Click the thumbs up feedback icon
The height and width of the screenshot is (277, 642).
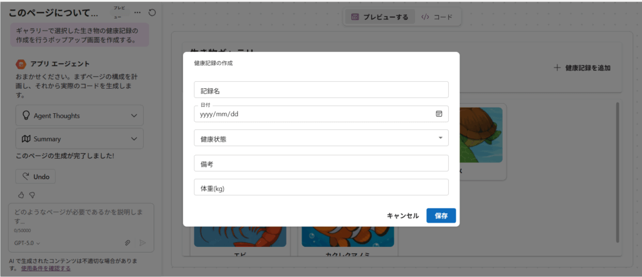(x=21, y=194)
